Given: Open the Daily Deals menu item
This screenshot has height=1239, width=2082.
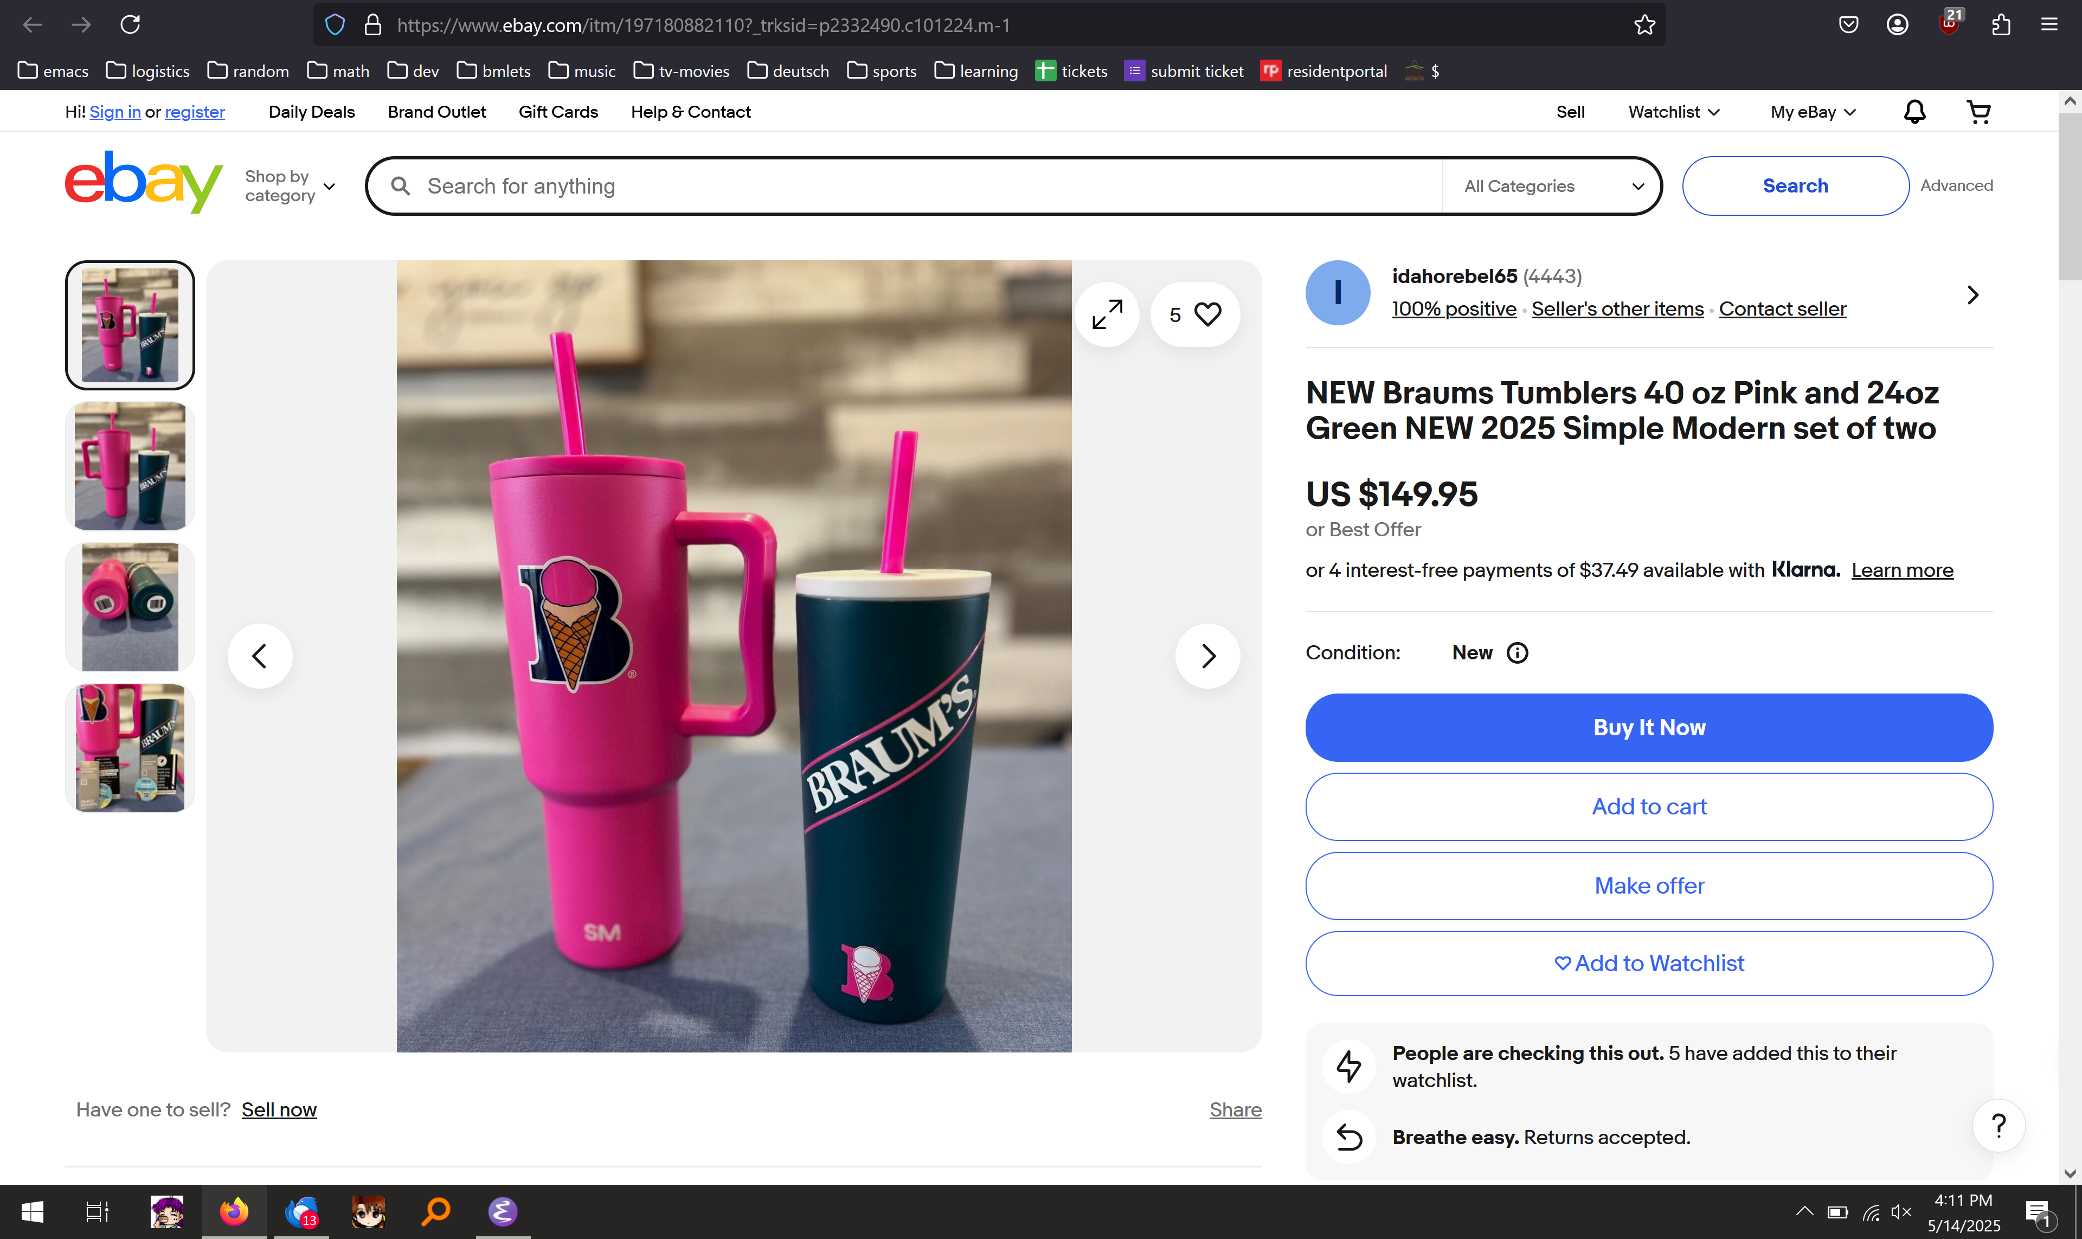Looking at the screenshot, I should point(311,112).
